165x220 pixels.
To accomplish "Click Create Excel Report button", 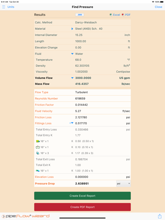I will click(x=82, y=196).
